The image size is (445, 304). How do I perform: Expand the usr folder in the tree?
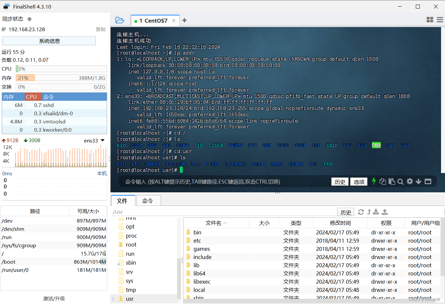click(113, 299)
